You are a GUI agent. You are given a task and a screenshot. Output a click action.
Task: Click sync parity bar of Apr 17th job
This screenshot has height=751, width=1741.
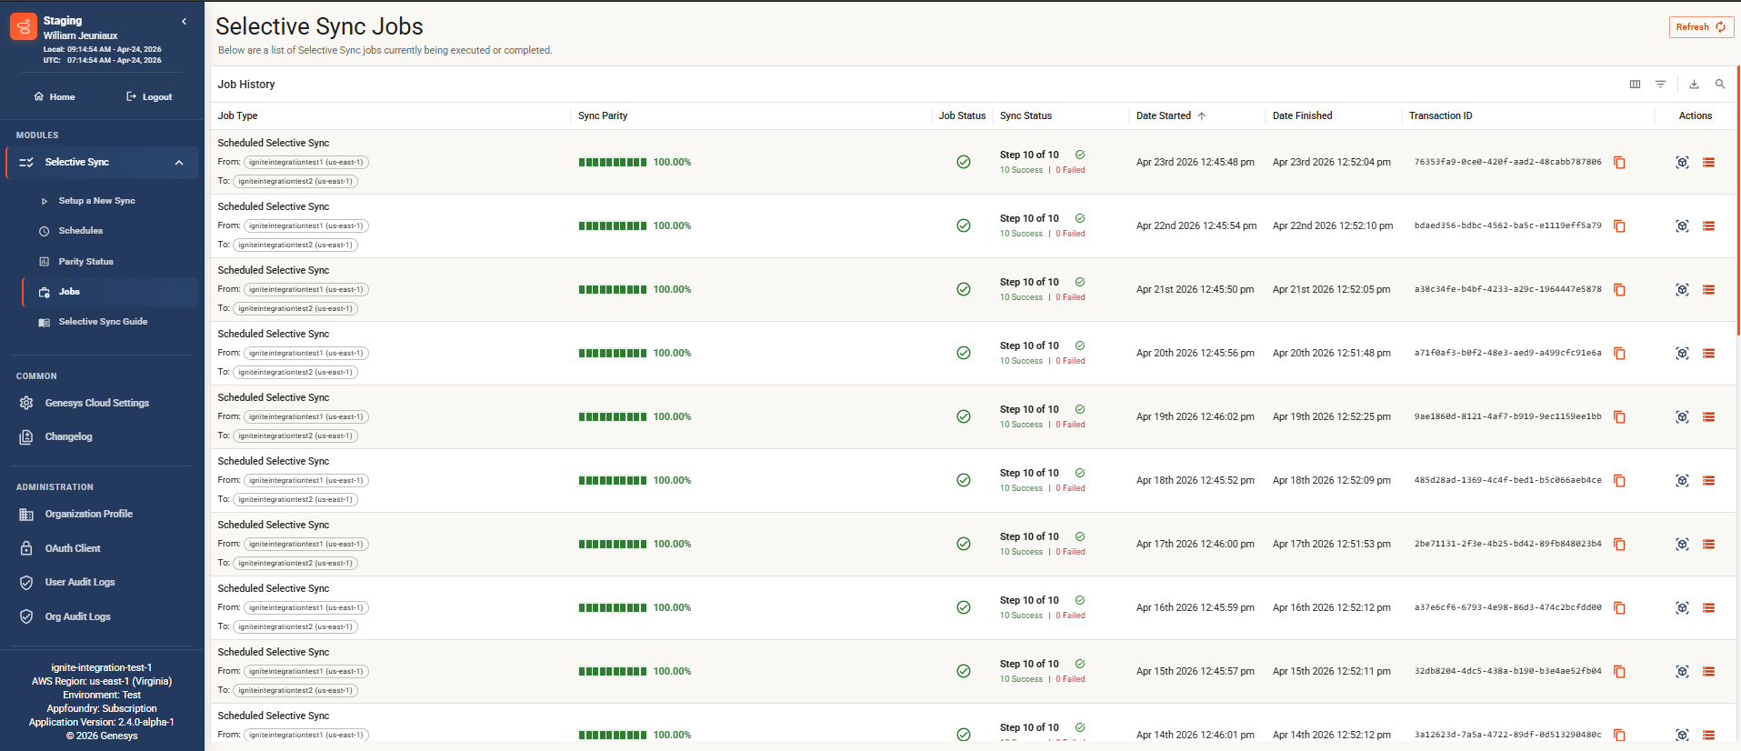613,544
